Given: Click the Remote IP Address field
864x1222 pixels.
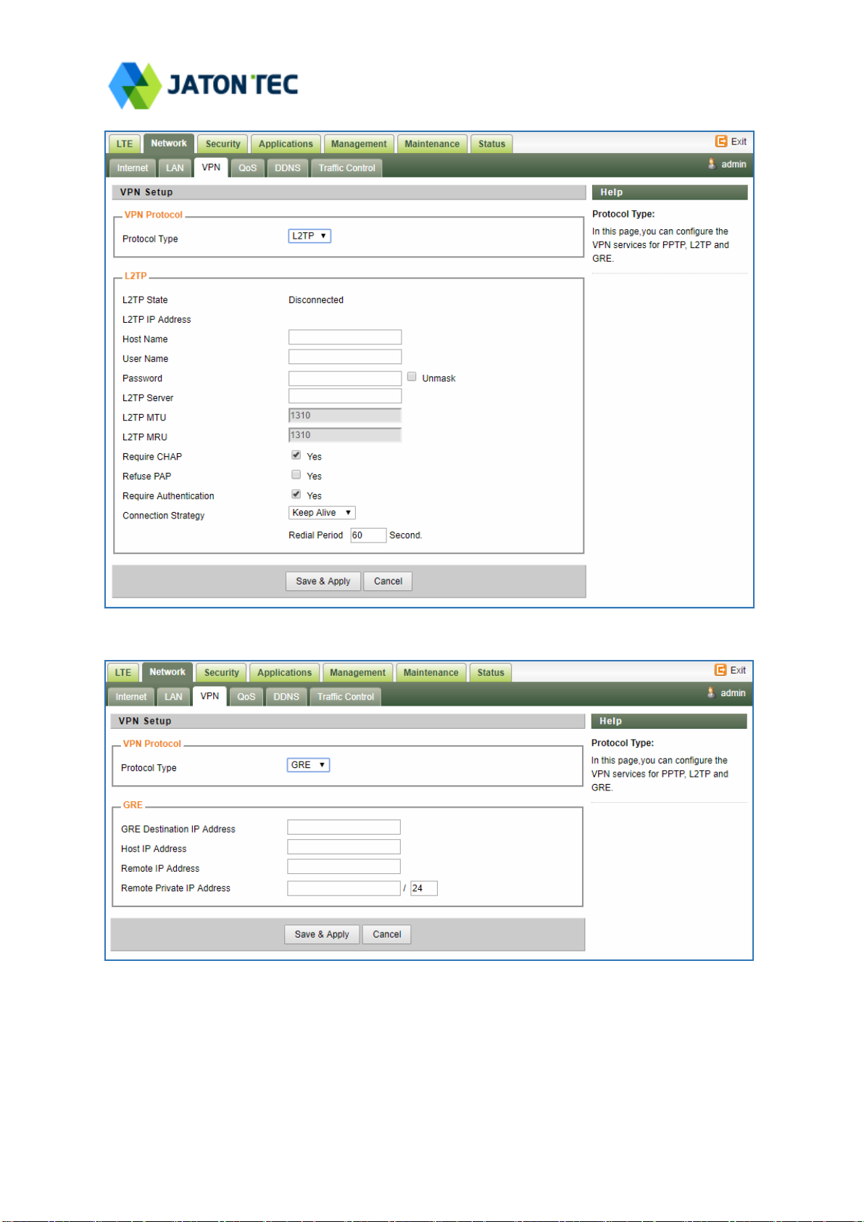Looking at the screenshot, I should coord(344,867).
